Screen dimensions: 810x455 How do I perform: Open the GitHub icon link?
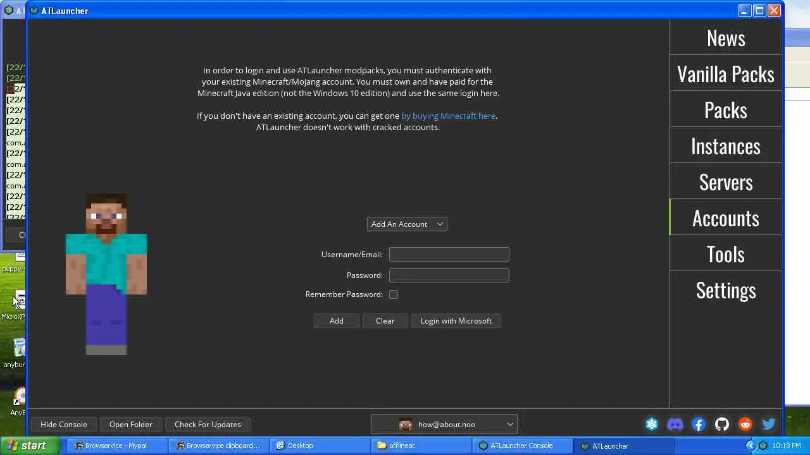tap(722, 425)
